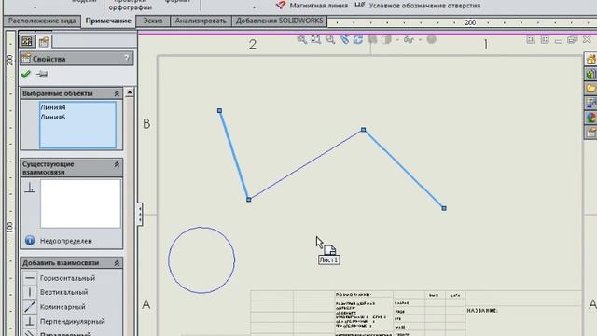597x336 pixels.
Task: Collapse Выбранные объекты section
Action: 117,93
